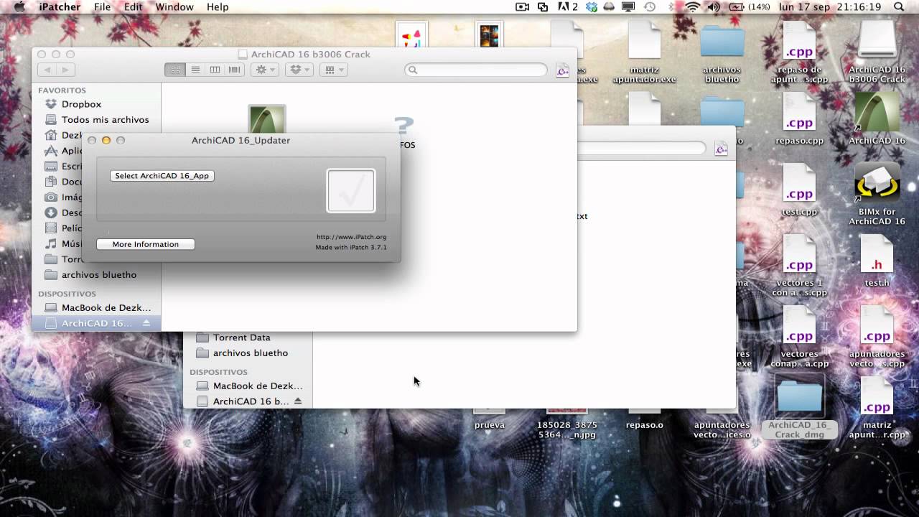Viewport: 919px width, 517px height.
Task: Click the Adobe updater menu bar icon
Action: 567,7
